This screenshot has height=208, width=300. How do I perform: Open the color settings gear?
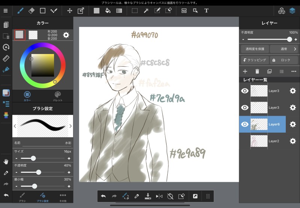pos(66,35)
